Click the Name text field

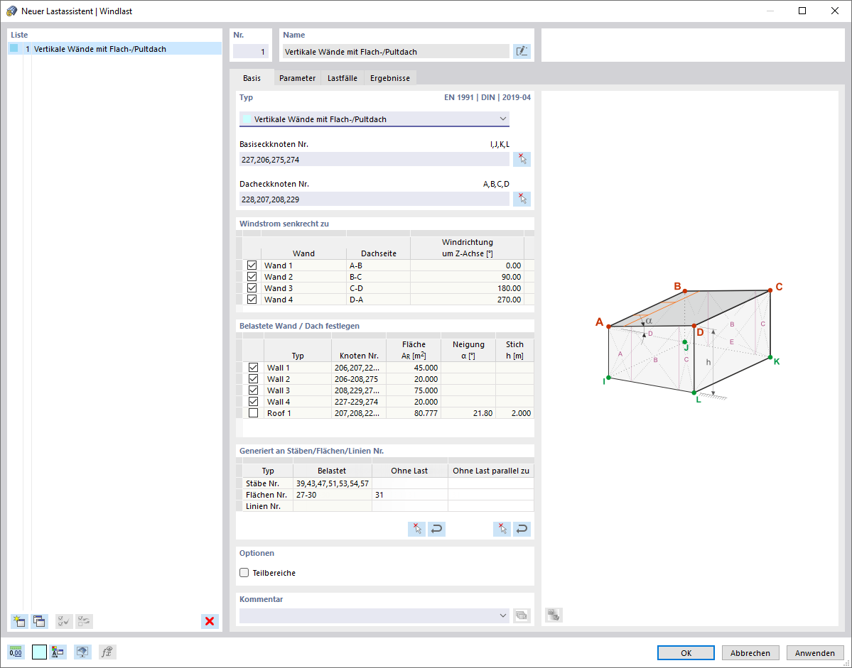396,52
